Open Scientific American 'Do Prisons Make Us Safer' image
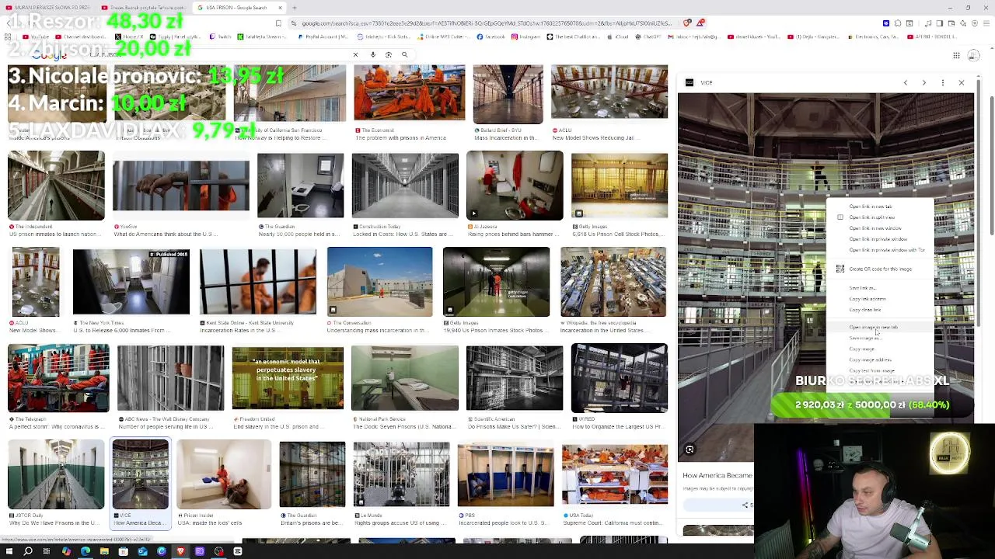Image resolution: width=995 pixels, height=559 pixels. pos(515,378)
